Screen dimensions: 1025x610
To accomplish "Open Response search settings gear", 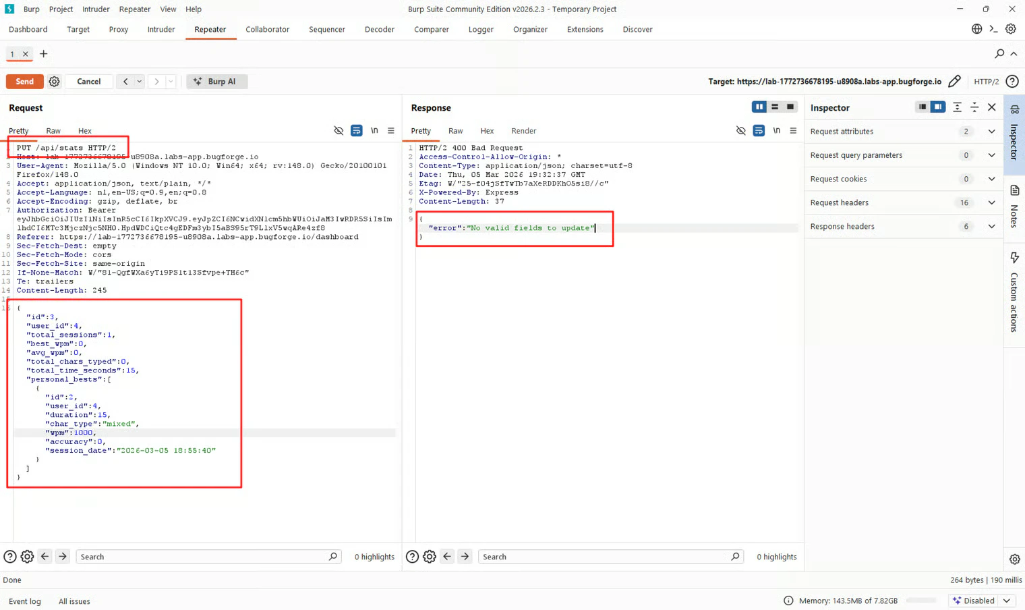I will coord(430,557).
